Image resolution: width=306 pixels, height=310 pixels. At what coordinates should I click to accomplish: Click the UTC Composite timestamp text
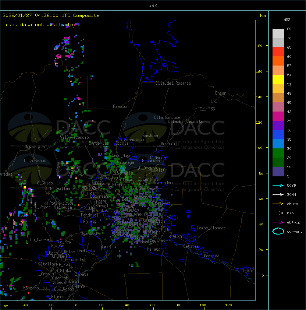51,15
